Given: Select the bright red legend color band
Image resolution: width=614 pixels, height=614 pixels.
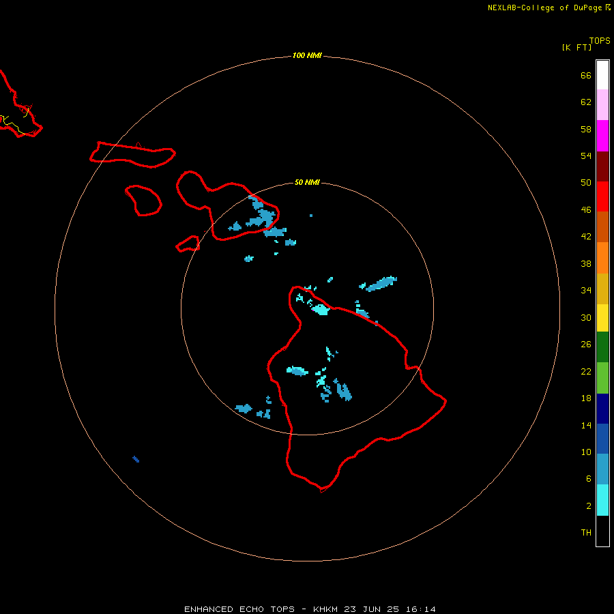Looking at the screenshot, I should (602, 196).
